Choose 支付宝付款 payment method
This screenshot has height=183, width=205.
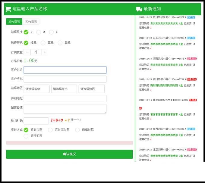click(50, 130)
